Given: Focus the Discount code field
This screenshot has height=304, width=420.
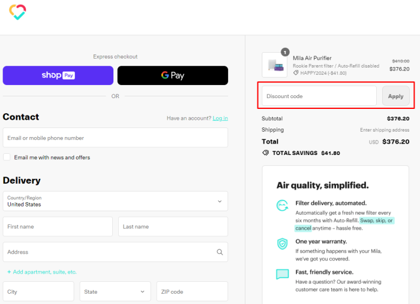Looking at the screenshot, I should (x=319, y=96).
